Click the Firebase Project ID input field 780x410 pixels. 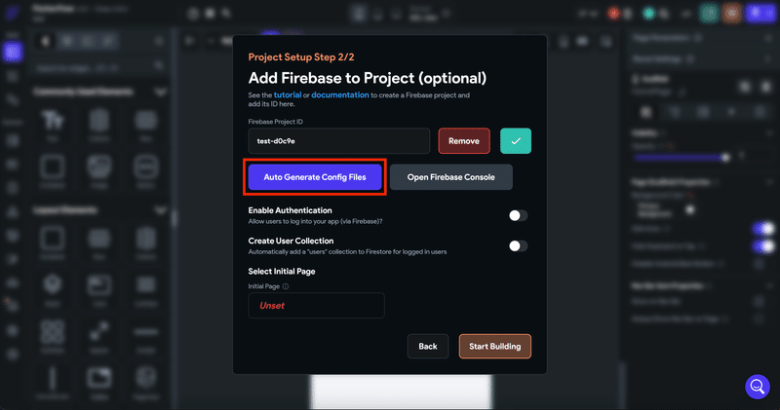338,141
